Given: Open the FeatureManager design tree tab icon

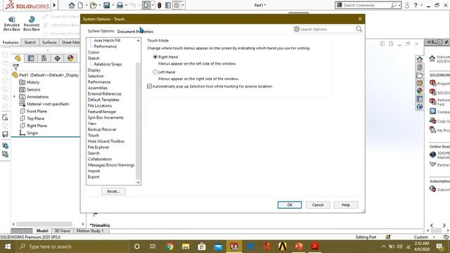Looking at the screenshot, I should click(x=18, y=58).
